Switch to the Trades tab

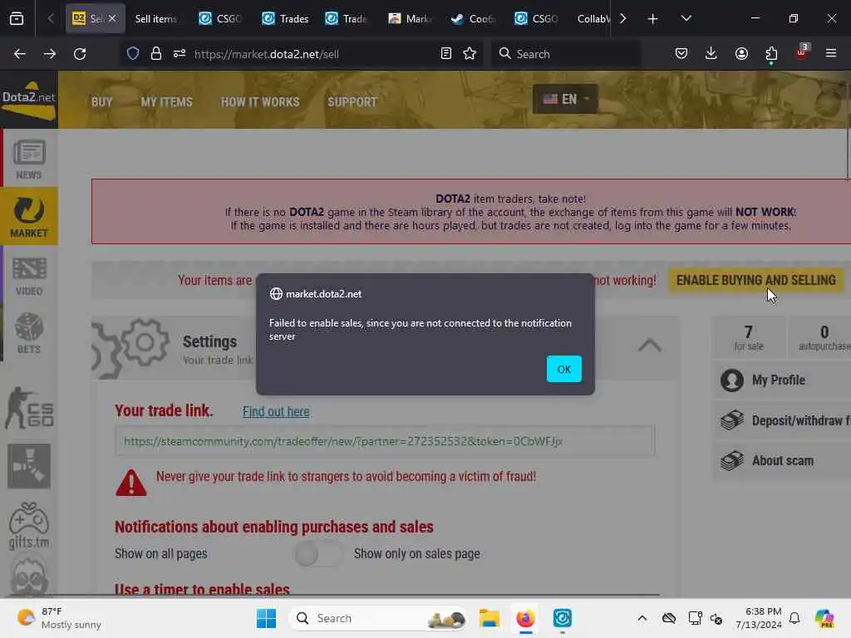286,19
